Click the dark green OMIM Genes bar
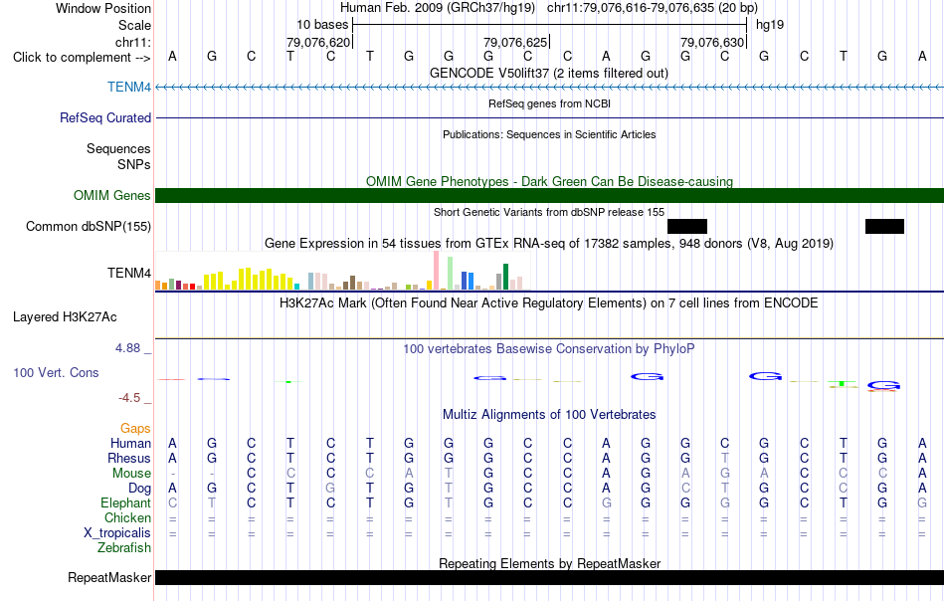Image resolution: width=945 pixels, height=601 pixels. (x=550, y=195)
